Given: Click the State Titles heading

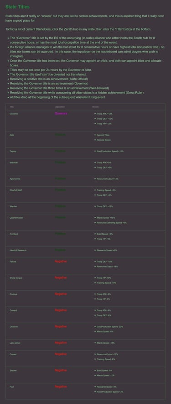Looking at the screenshot, I should (x=17, y=7).
